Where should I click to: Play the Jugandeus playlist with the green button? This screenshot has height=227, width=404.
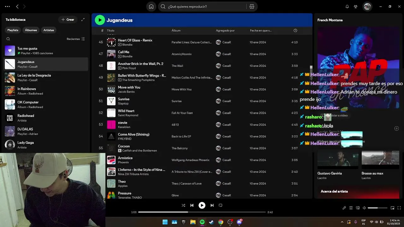[x=100, y=20]
